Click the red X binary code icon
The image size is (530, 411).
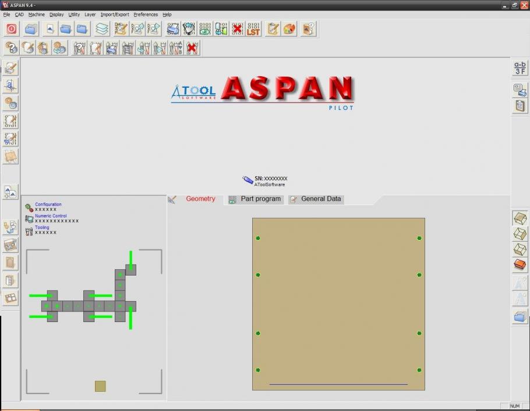click(237, 29)
